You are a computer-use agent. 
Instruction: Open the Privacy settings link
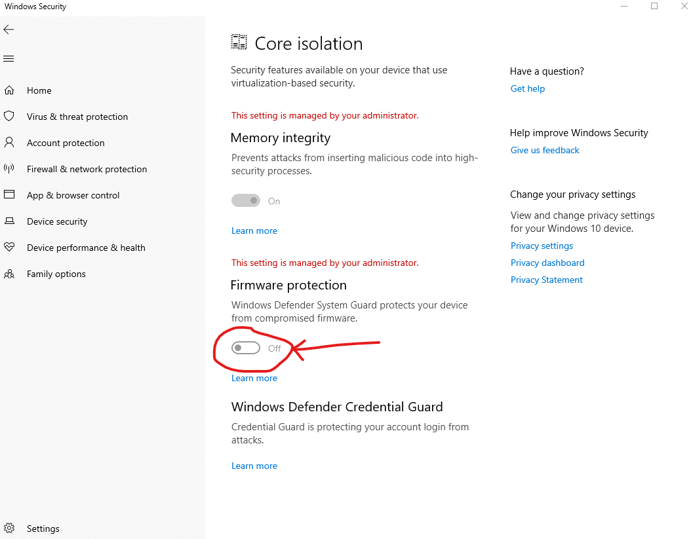(x=542, y=246)
